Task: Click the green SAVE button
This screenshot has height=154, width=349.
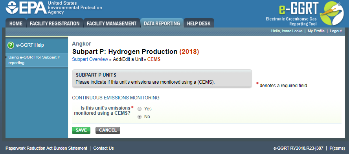Action: [x=81, y=130]
